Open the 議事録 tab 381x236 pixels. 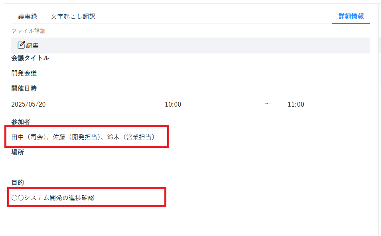pyautogui.click(x=28, y=16)
